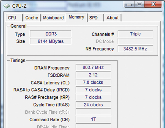Click the CAS# Latency 7.0 clocks value
This screenshot has width=165, height=128.
click(x=93, y=82)
